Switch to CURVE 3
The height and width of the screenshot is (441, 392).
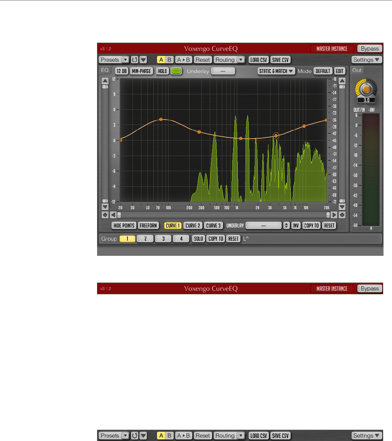tap(213, 226)
